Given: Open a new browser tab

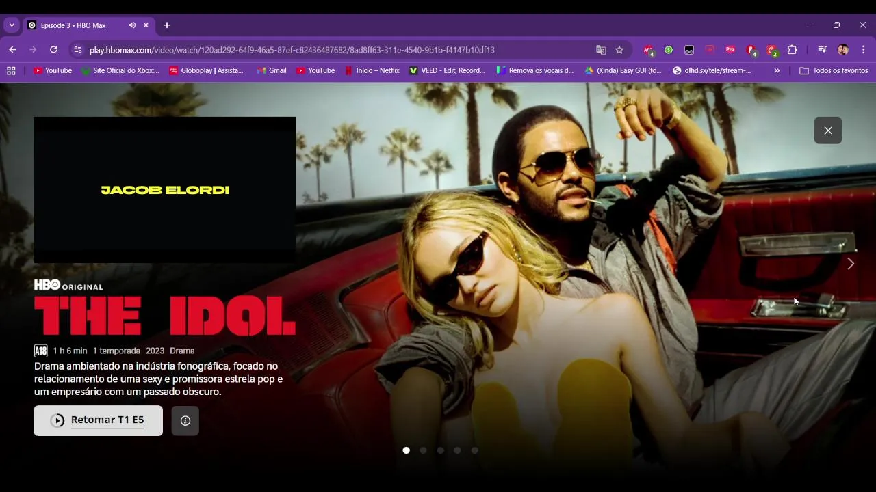Looking at the screenshot, I should click(167, 25).
